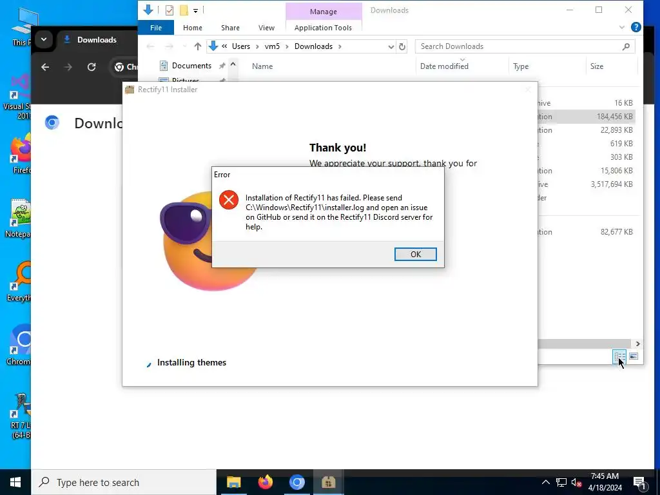Switch to Large icons view in Explorer
Image resolution: width=660 pixels, height=495 pixels.
[633, 357]
